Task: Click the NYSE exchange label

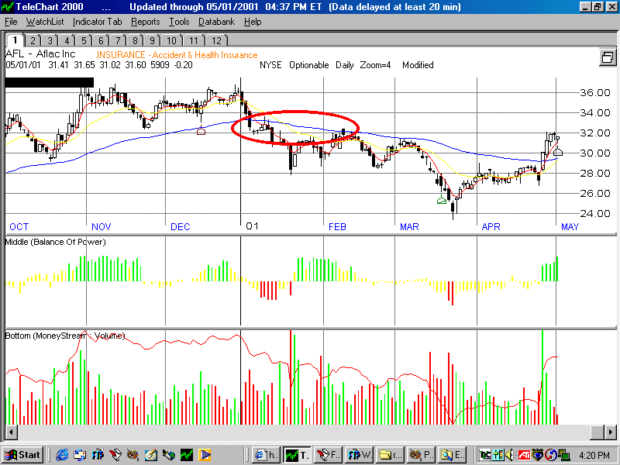Action: click(x=270, y=65)
